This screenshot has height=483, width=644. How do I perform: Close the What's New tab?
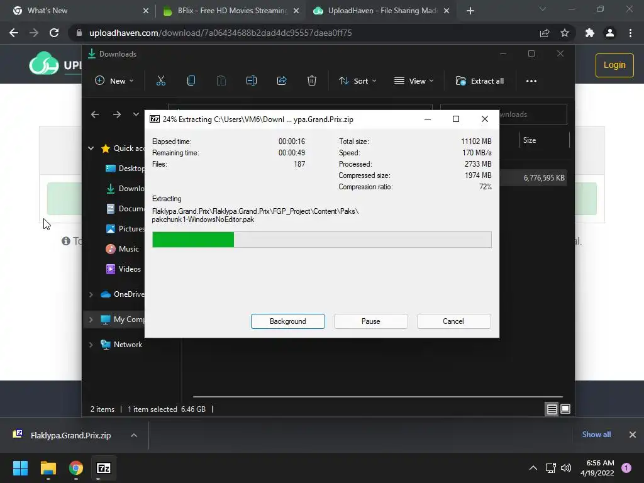pyautogui.click(x=146, y=11)
